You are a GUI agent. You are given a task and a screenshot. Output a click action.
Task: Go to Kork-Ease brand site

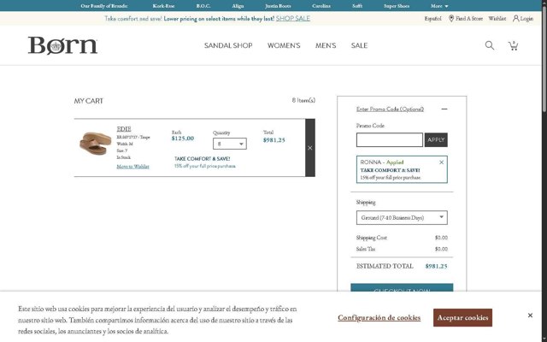point(163,6)
